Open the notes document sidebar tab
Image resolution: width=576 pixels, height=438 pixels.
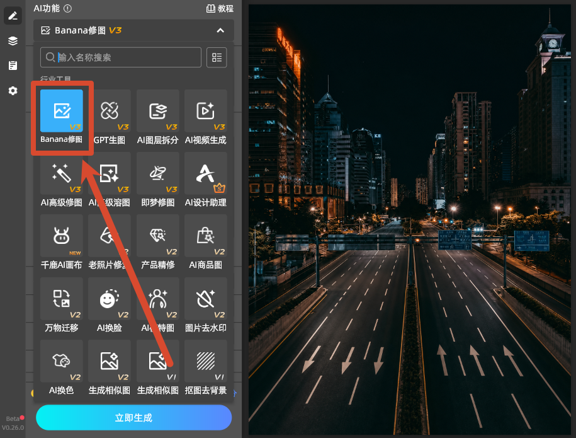(x=13, y=66)
